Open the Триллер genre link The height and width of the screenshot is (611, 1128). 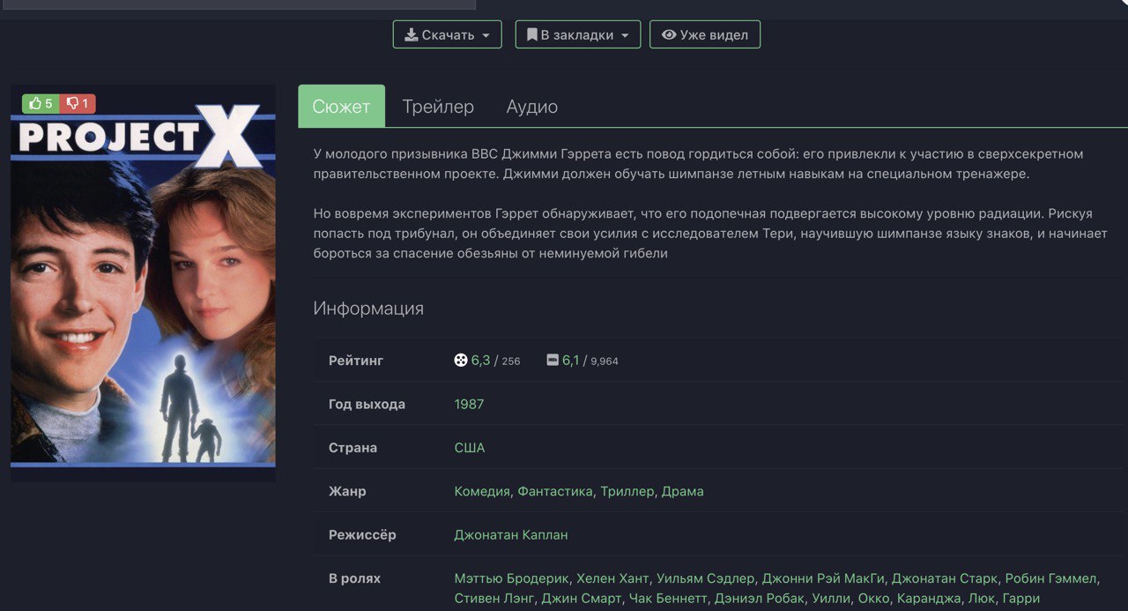(627, 491)
